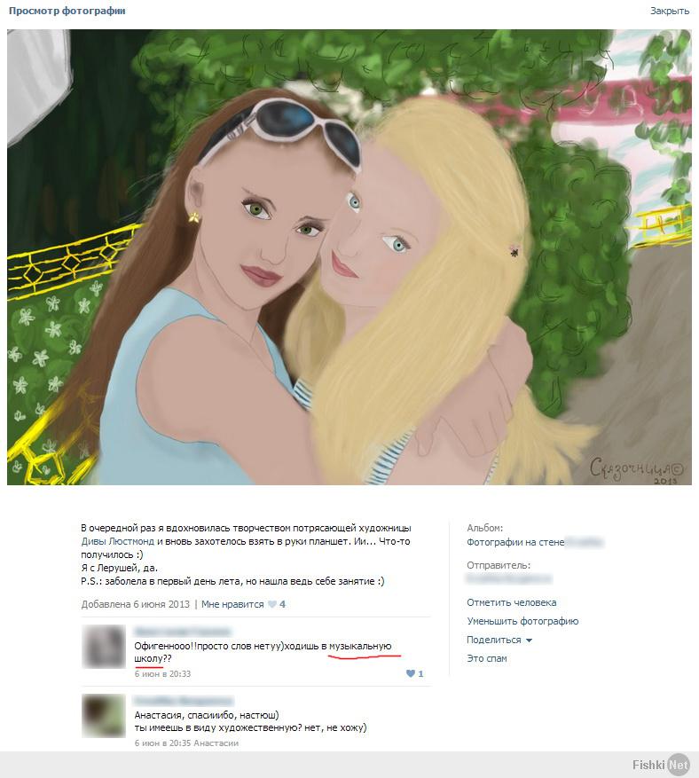
Task: Click the Мне нравится link
Action: click(x=232, y=604)
